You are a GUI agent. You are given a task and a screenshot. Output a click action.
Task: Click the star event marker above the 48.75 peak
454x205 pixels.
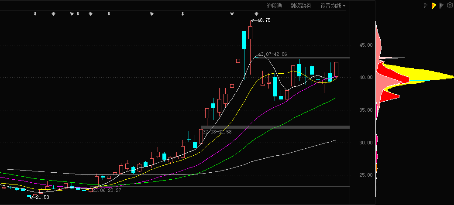coord(256,14)
